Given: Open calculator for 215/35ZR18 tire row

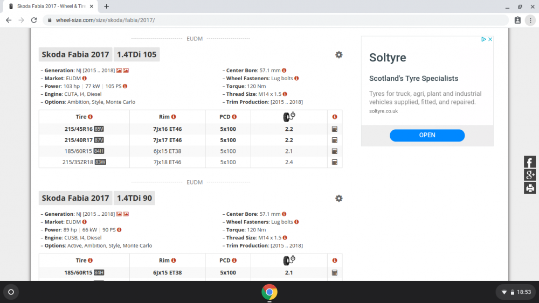Looking at the screenshot, I should [x=335, y=162].
